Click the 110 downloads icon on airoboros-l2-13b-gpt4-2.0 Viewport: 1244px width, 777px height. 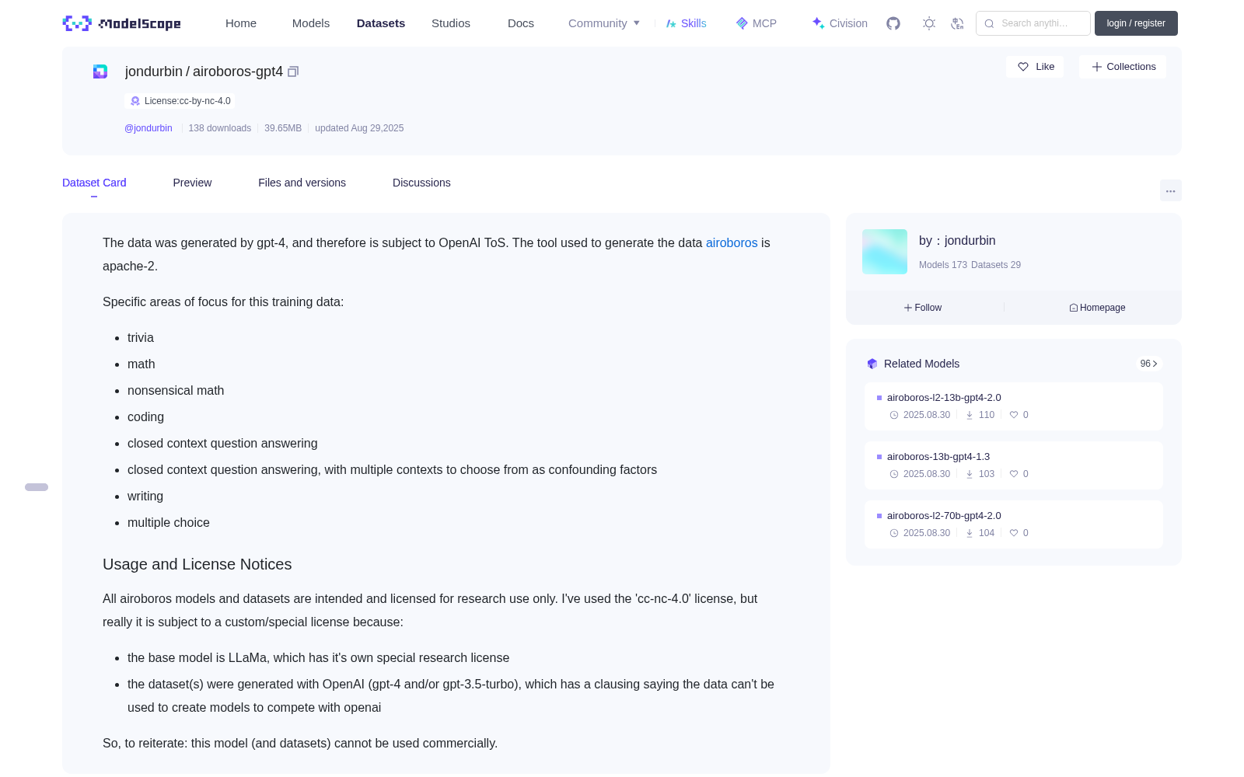pyautogui.click(x=970, y=415)
